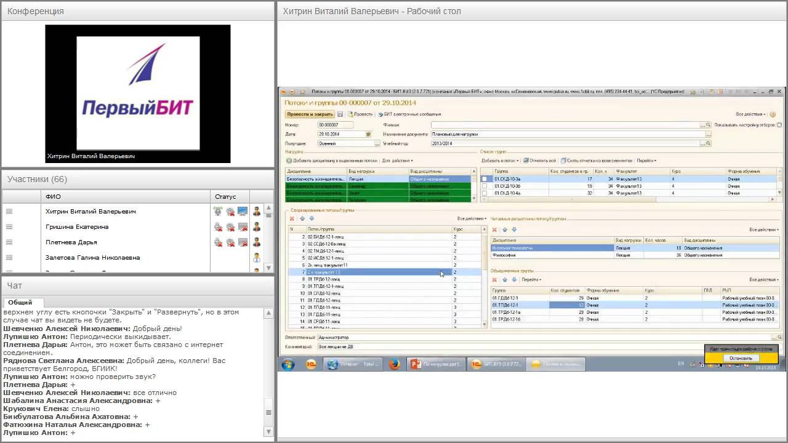This screenshot has width=788, height=443.
Task: Click 'Назначение документа' input field
Action: tap(571, 134)
